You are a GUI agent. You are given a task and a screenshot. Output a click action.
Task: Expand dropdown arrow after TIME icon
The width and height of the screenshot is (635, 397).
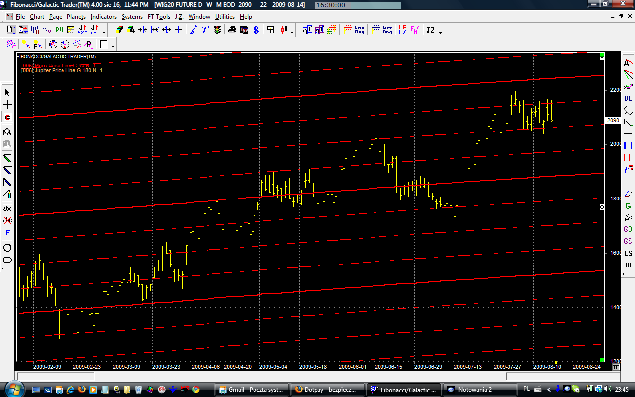(104, 32)
